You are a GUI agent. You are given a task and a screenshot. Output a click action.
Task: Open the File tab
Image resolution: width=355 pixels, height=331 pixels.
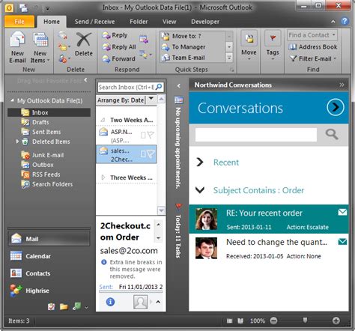coord(19,22)
